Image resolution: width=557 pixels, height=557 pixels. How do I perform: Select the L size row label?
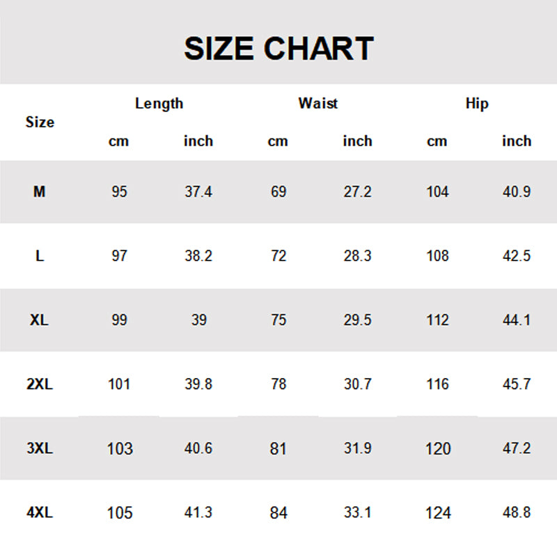40,256
